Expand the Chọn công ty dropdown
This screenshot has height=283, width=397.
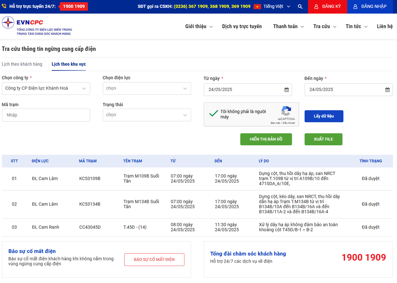[x=46, y=89]
